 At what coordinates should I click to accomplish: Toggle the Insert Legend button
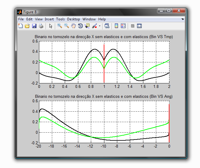point(123,26)
